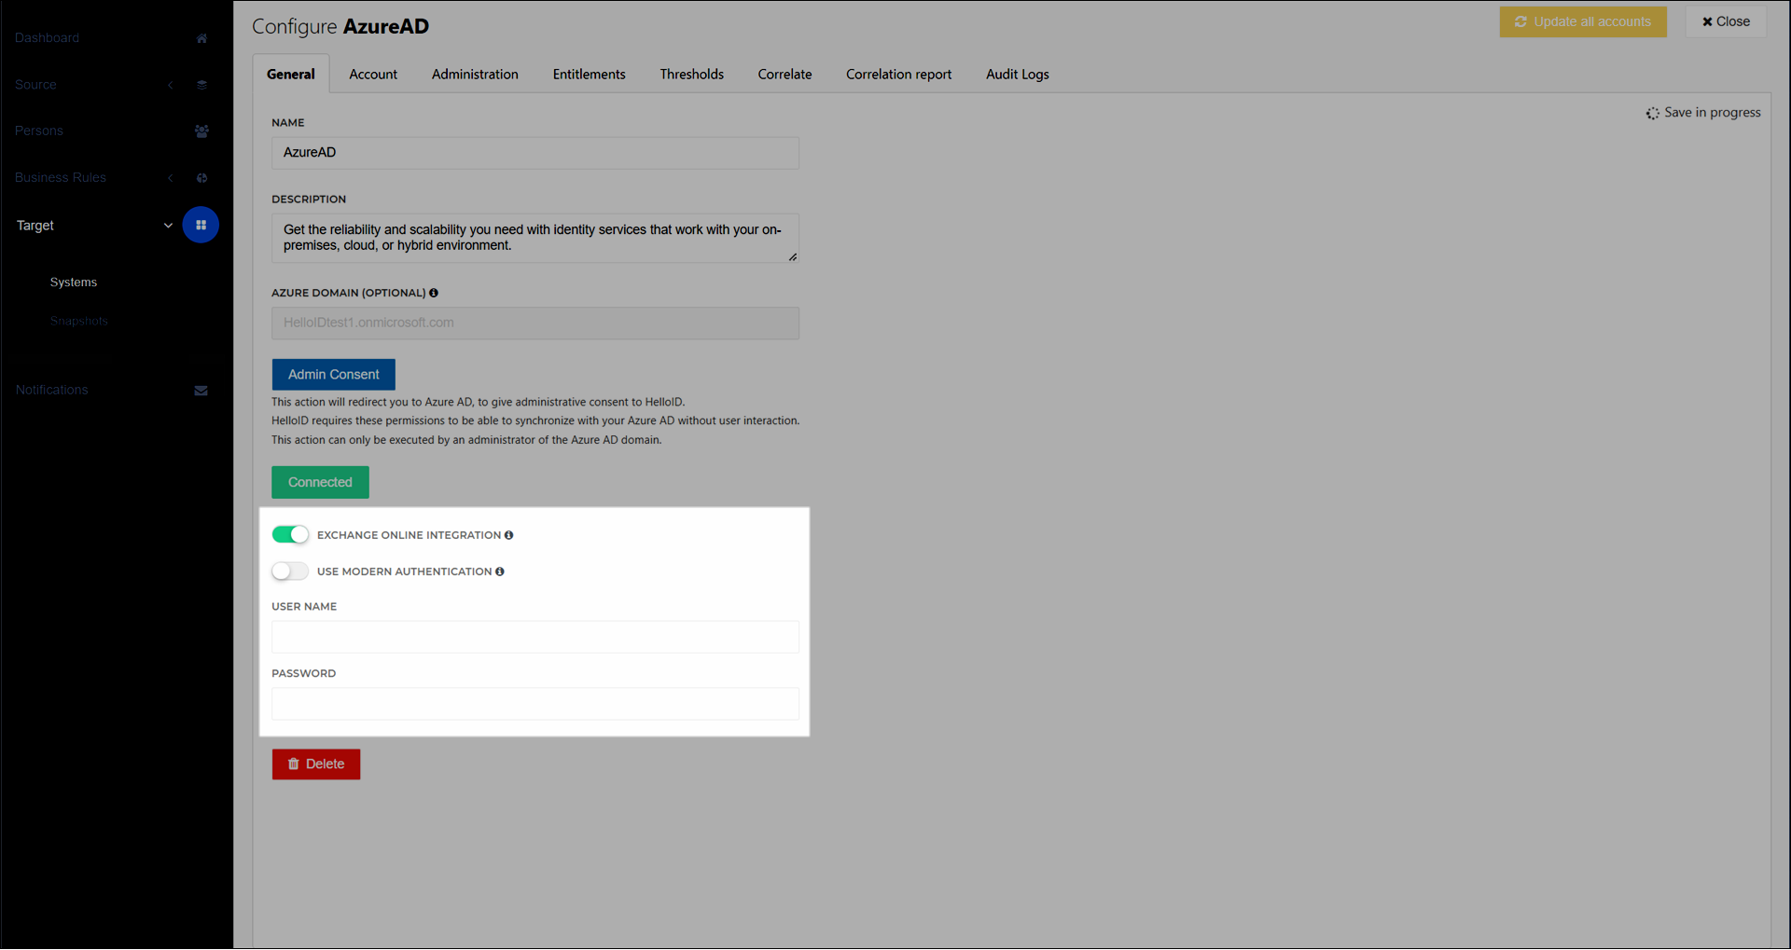Open the Audit Logs tab
The image size is (1791, 950).
(1018, 75)
